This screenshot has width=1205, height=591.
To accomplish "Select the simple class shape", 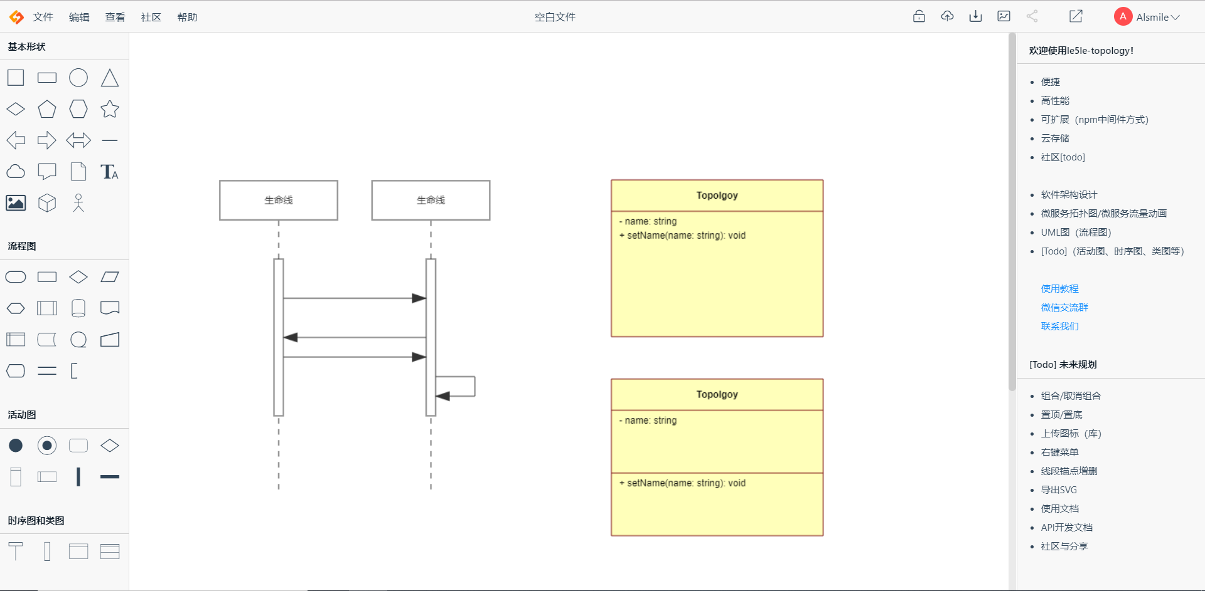I will point(78,552).
